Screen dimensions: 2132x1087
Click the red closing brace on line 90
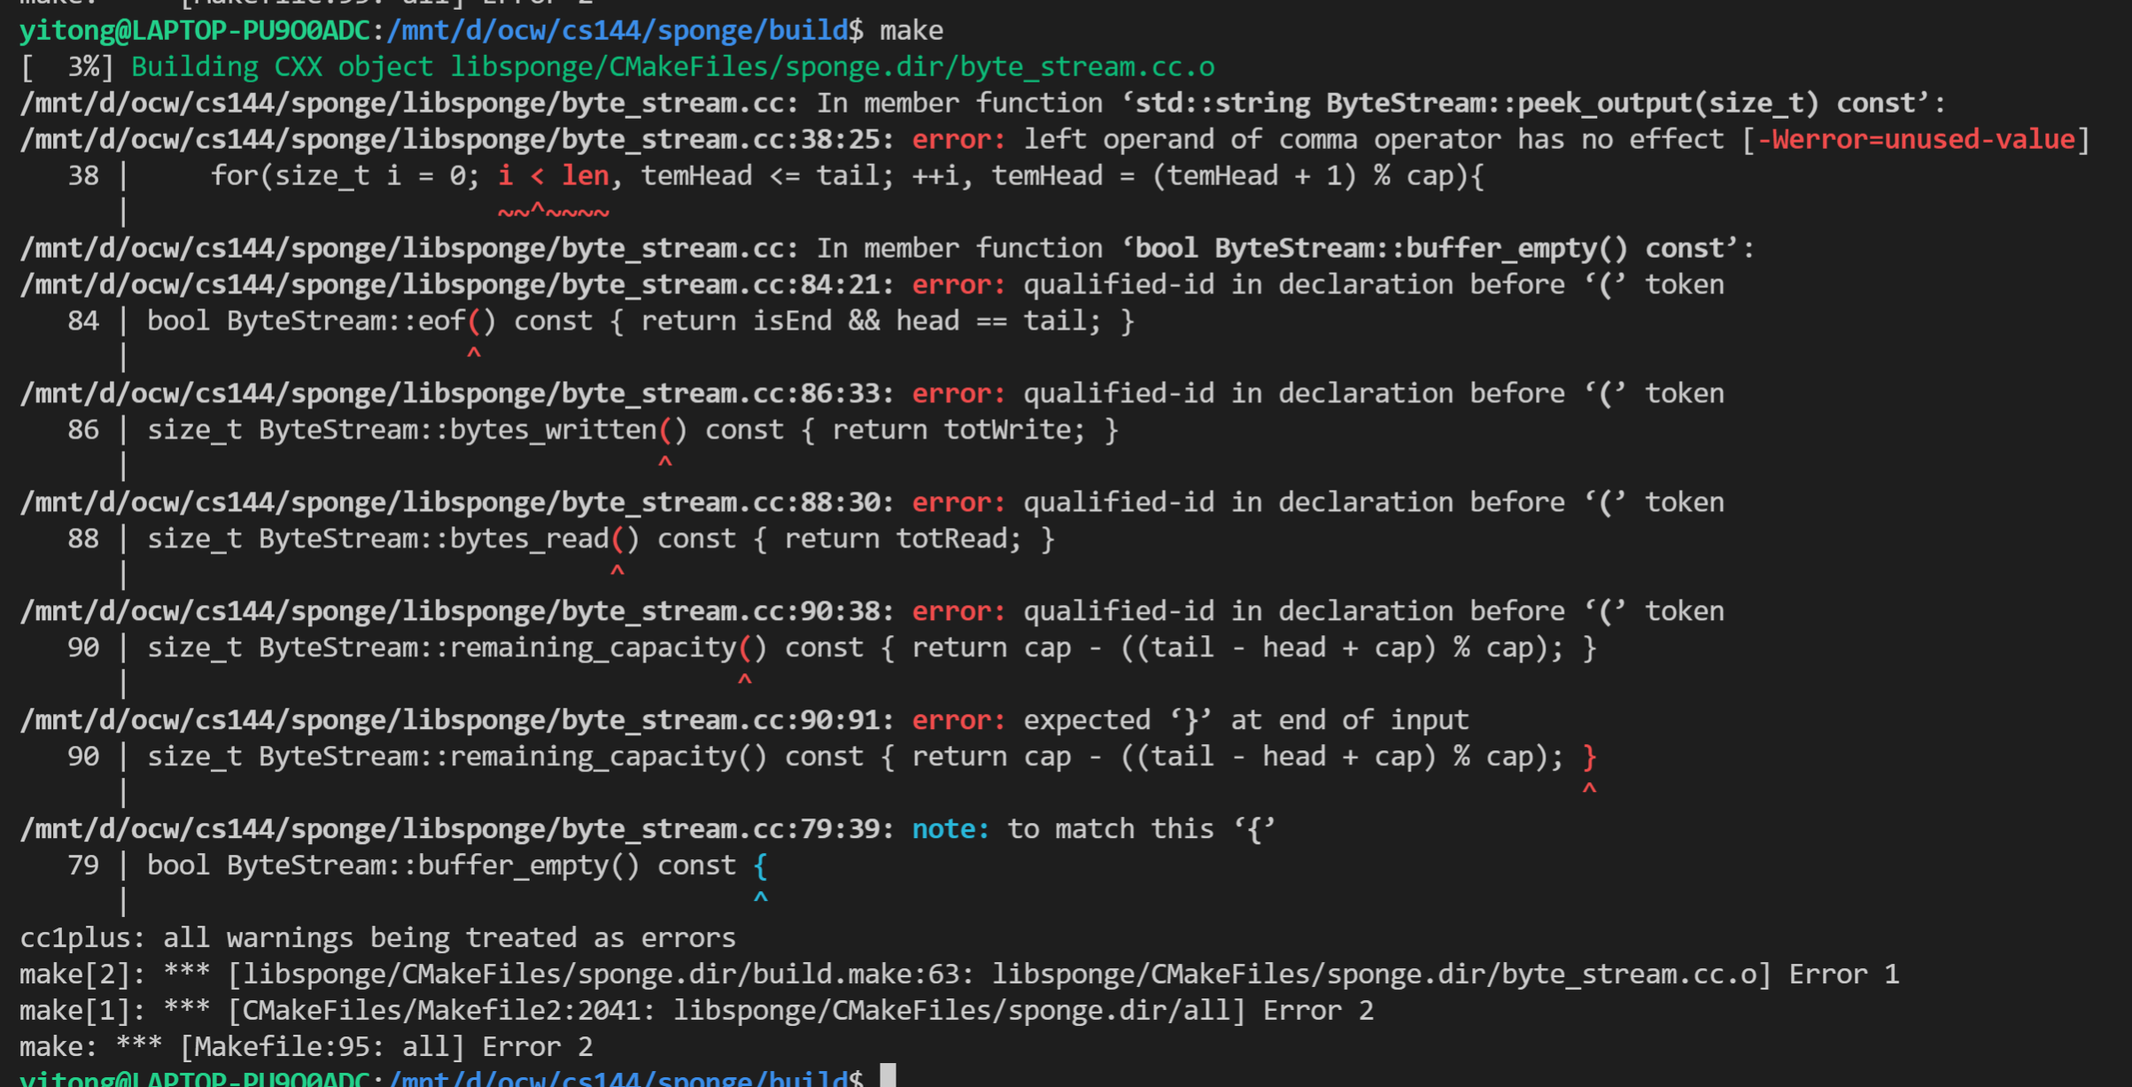tap(1589, 757)
